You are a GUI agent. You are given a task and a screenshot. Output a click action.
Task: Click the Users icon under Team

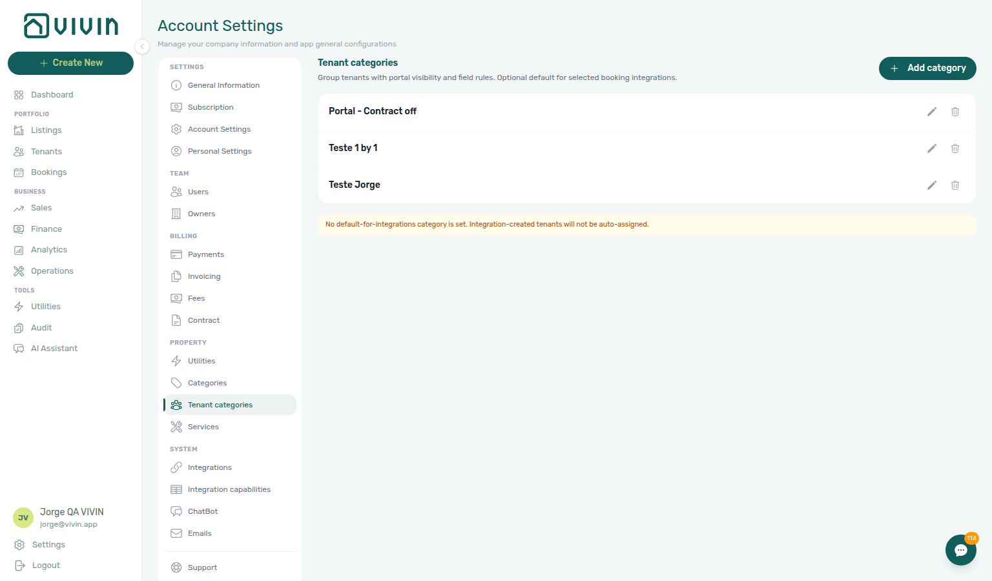point(176,192)
